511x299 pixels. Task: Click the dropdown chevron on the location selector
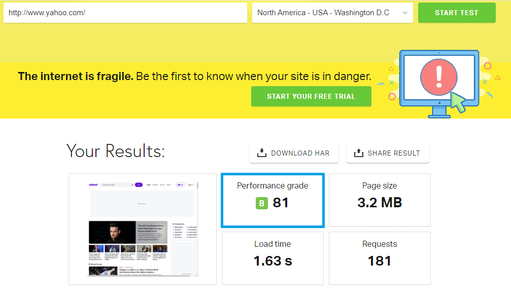point(404,13)
